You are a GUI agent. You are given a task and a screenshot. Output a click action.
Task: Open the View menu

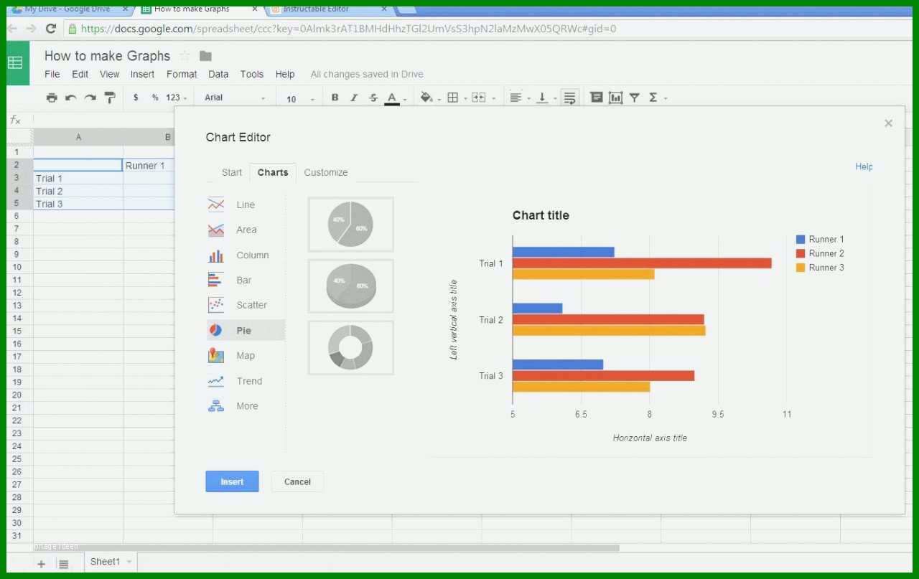[110, 74]
